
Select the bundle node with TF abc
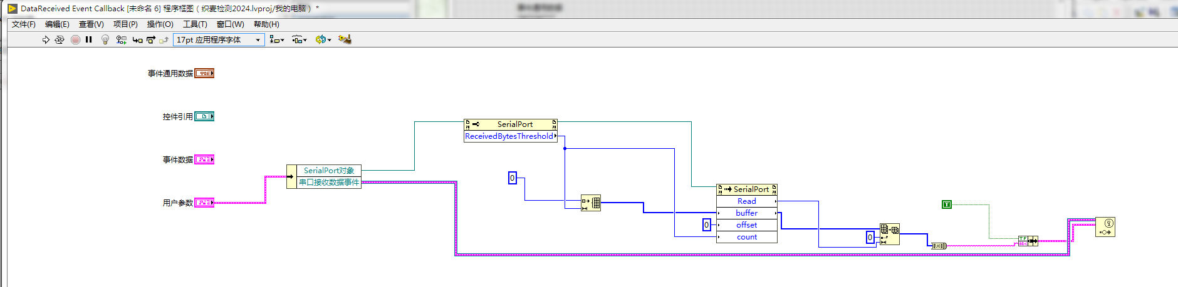[1028, 241]
